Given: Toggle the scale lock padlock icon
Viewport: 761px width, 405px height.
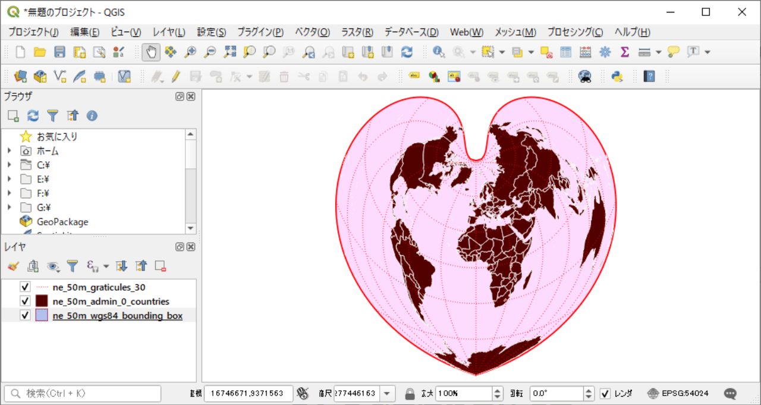Looking at the screenshot, I should point(409,394).
